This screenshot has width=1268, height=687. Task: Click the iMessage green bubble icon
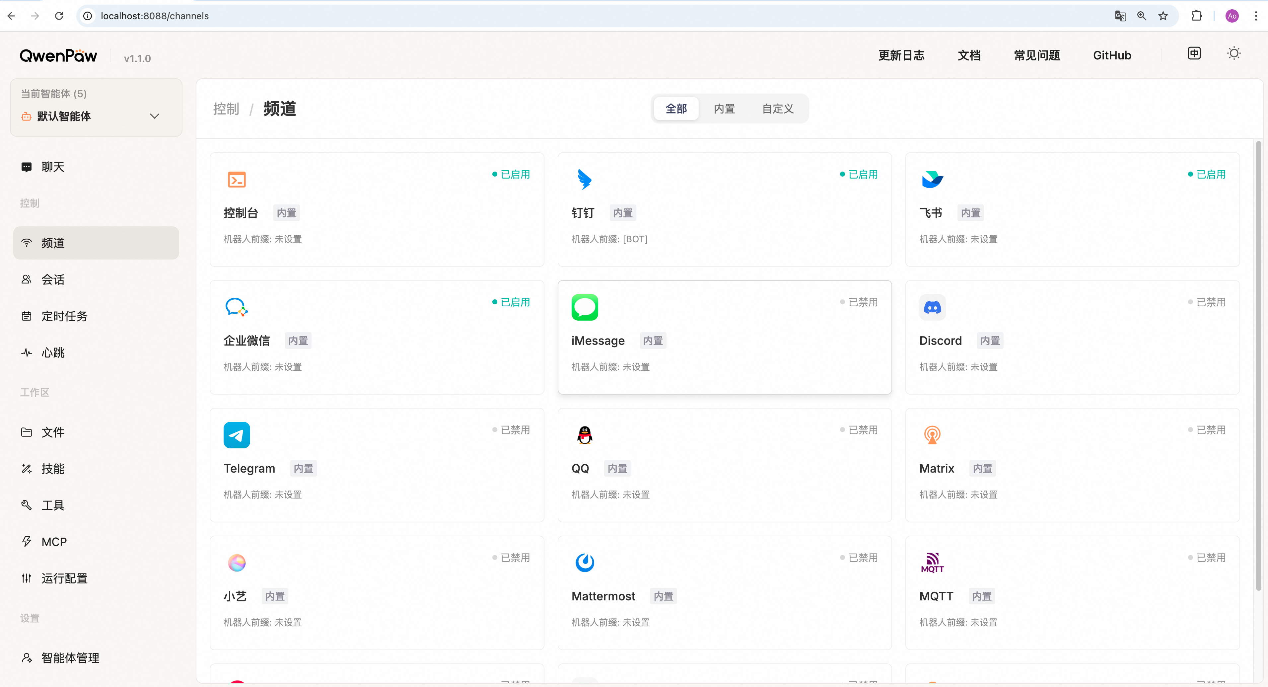click(x=584, y=307)
